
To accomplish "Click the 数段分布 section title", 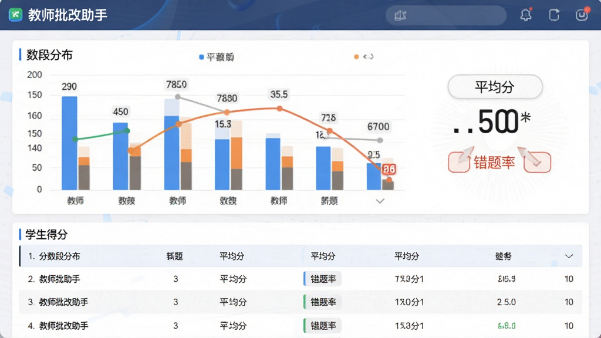I will point(49,55).
